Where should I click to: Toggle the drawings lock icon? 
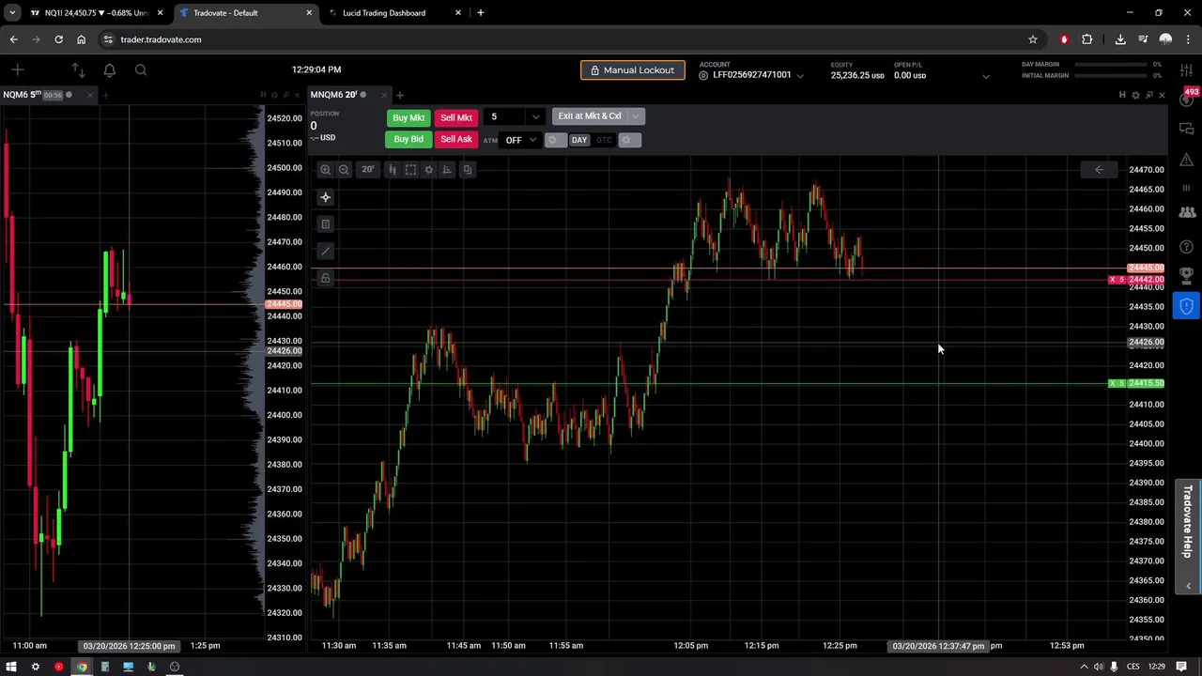pyautogui.click(x=325, y=278)
